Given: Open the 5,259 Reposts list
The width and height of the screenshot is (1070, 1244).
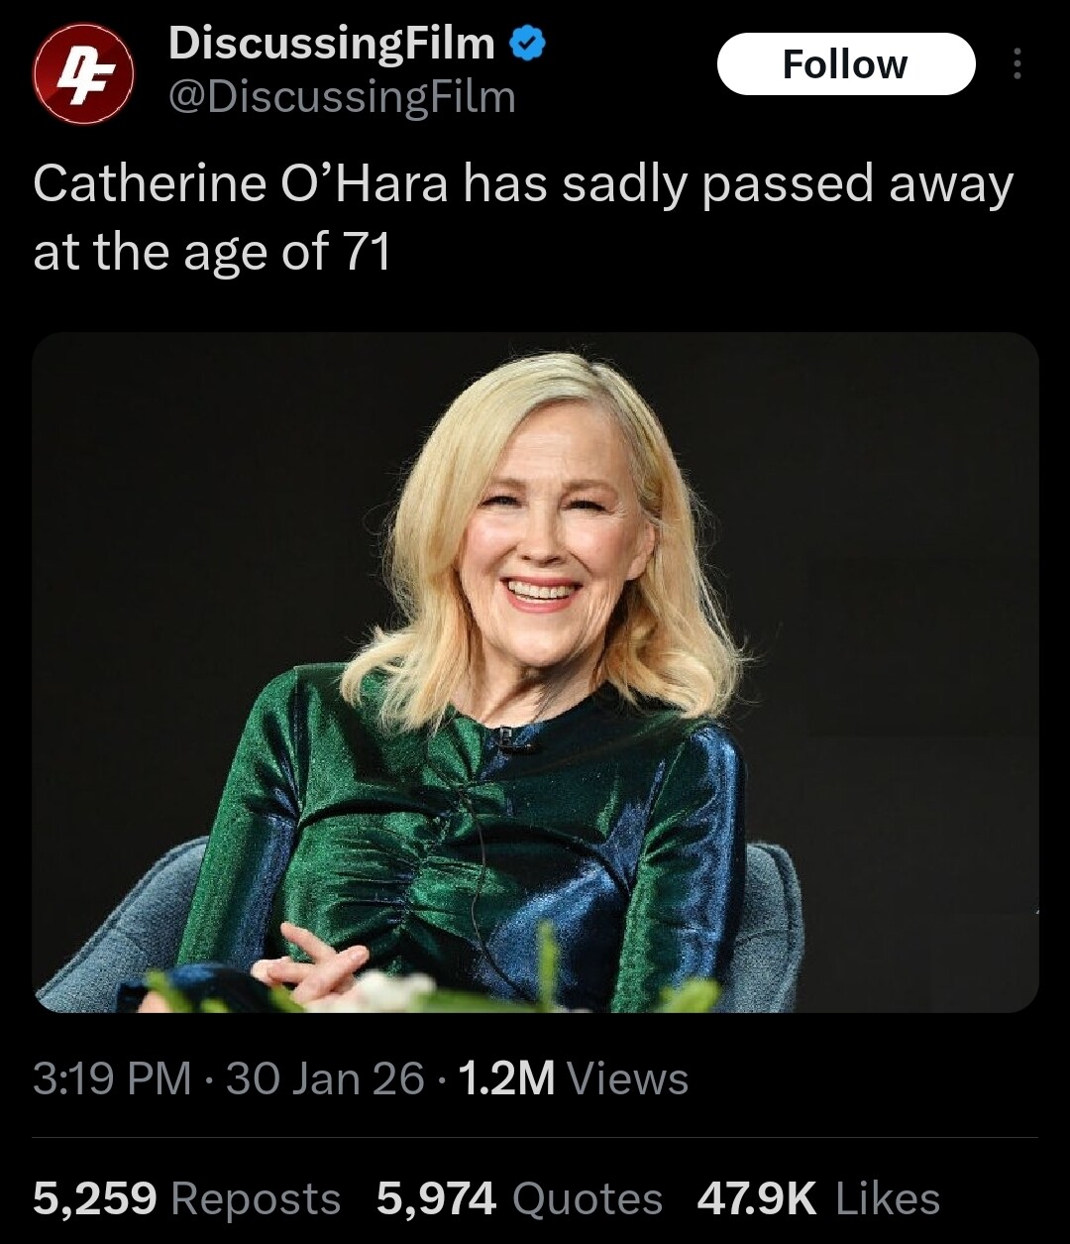Looking at the screenshot, I should [x=186, y=1198].
